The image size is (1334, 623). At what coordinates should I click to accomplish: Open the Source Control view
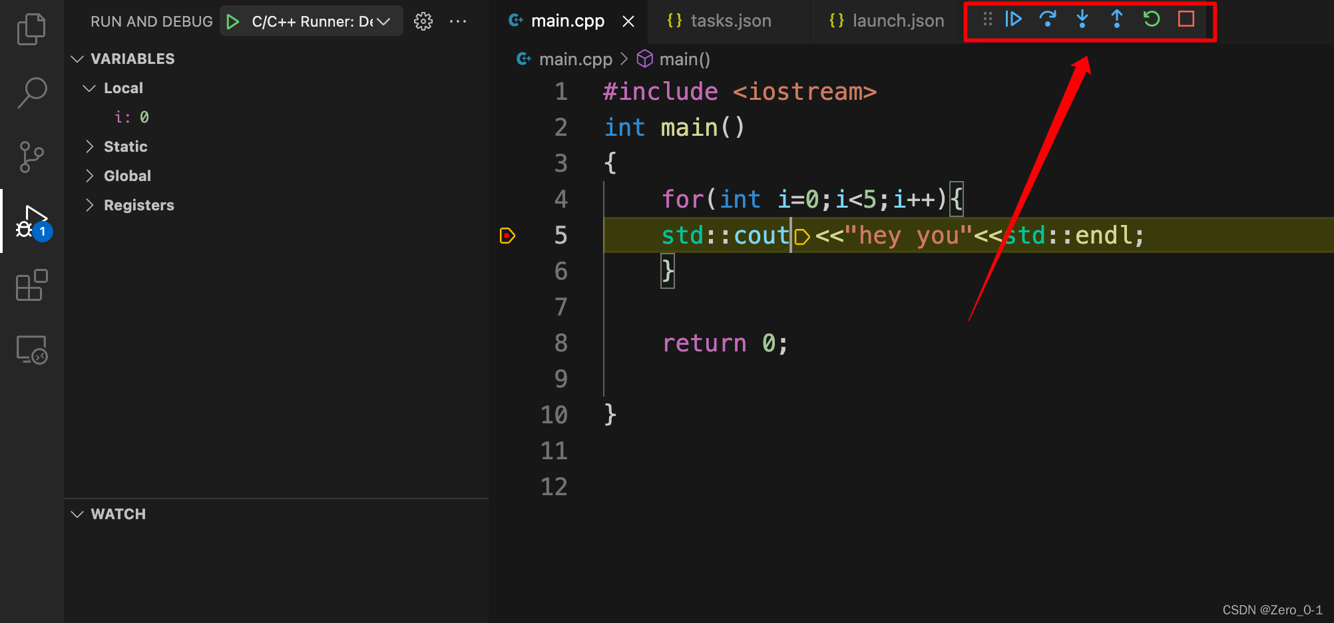[x=31, y=157]
